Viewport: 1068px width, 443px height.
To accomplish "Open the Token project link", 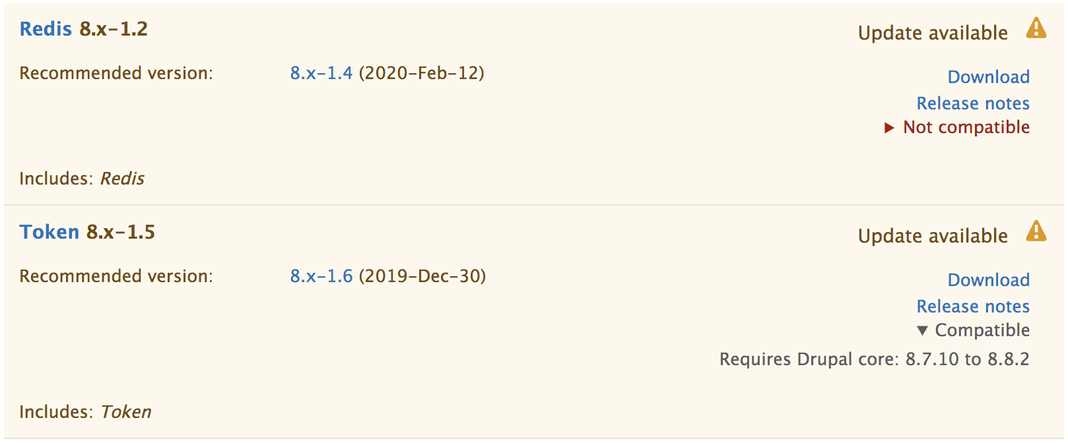I will pos(50,232).
